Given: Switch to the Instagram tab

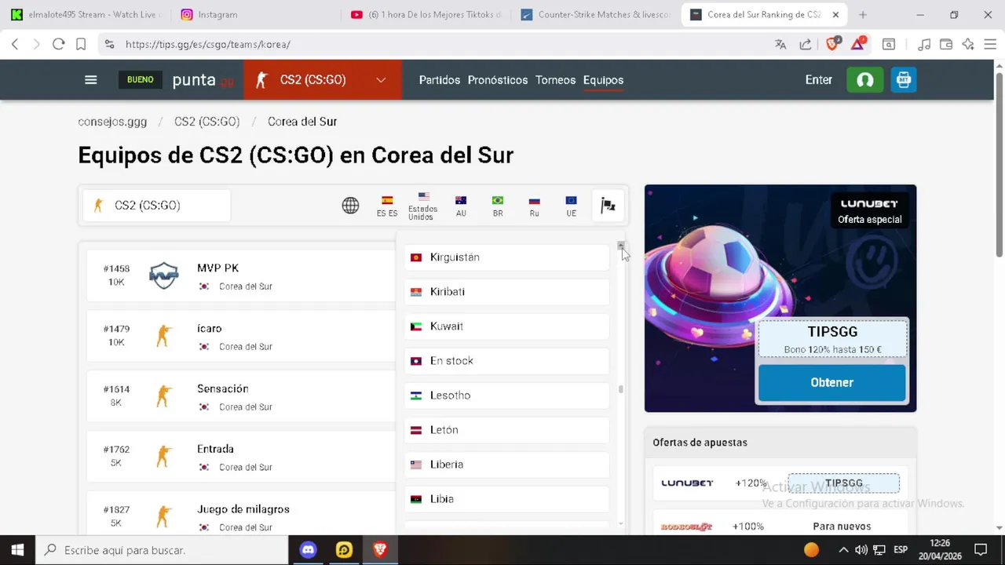Looking at the screenshot, I should tap(254, 14).
